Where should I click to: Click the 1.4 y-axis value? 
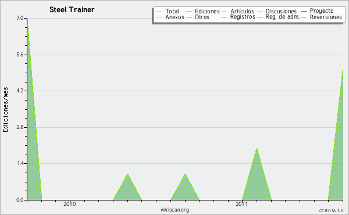[20, 163]
